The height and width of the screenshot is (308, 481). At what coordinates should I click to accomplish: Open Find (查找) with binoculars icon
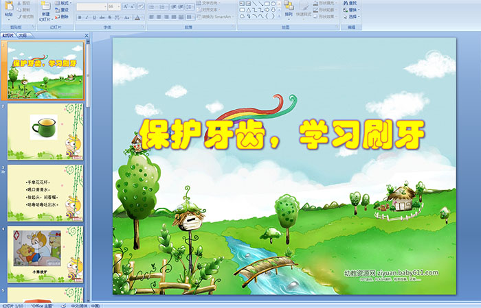pyautogui.click(x=350, y=3)
